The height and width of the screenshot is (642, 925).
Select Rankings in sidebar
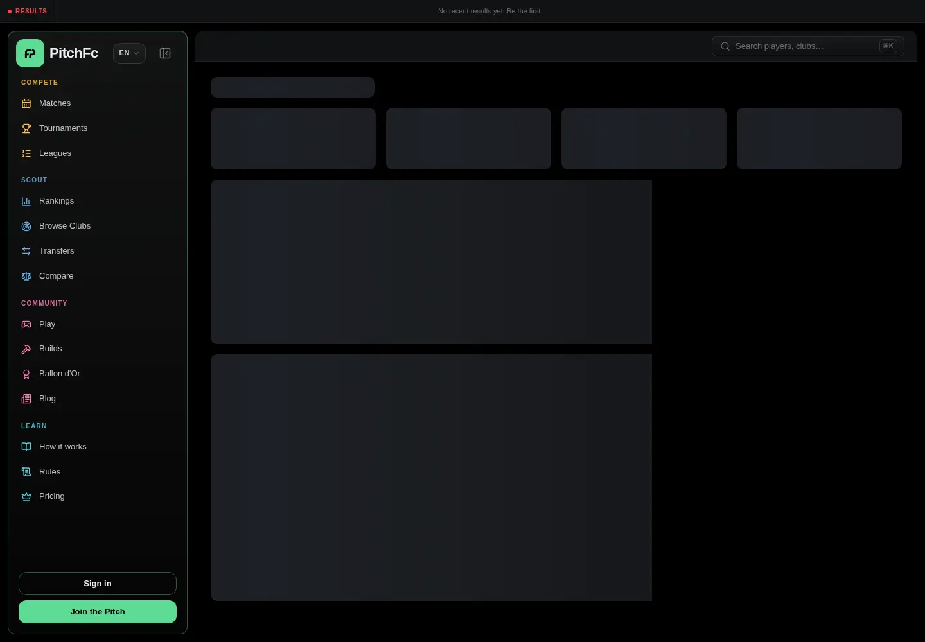(x=98, y=201)
